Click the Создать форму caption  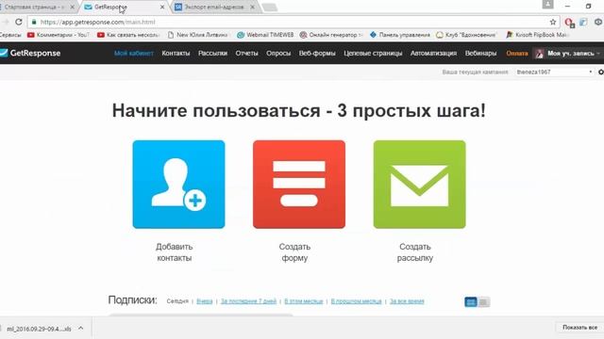(294, 252)
